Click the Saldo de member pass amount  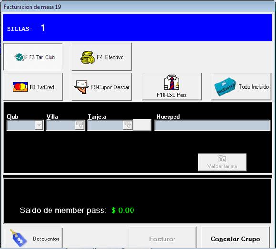(x=123, y=210)
